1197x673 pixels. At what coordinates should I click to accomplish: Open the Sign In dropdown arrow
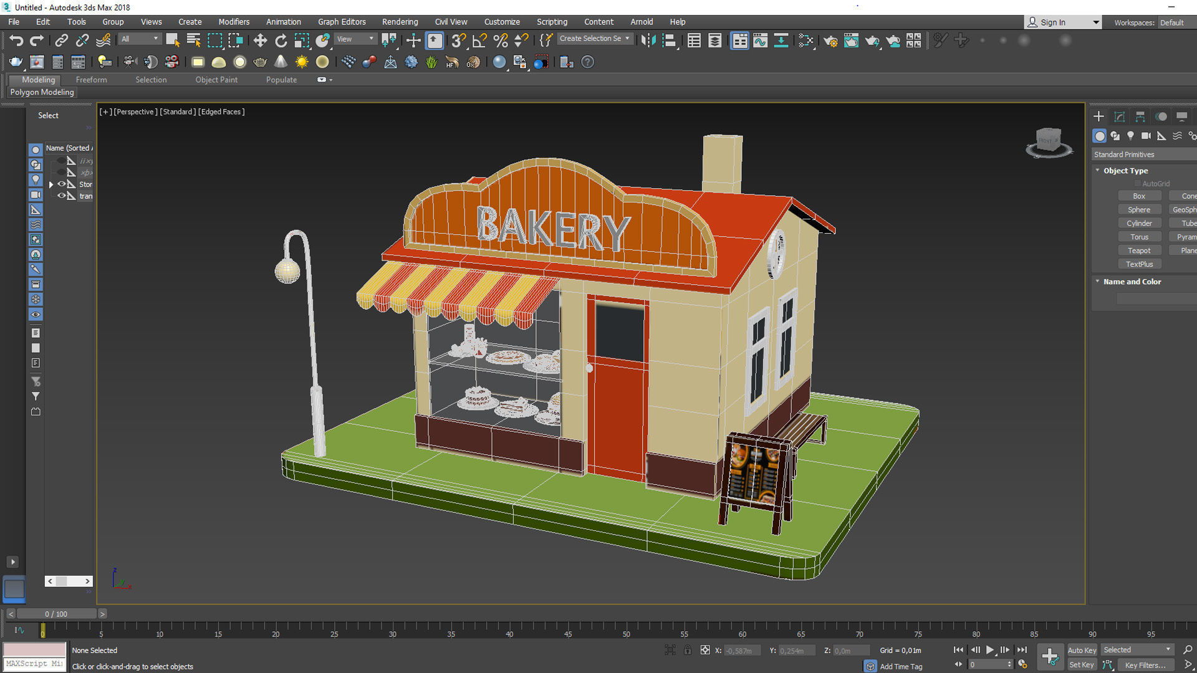pos(1095,22)
